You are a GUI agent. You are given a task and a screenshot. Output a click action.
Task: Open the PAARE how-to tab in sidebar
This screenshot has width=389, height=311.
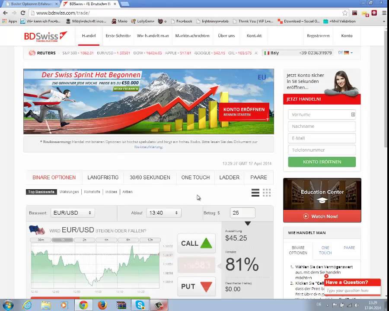click(x=349, y=248)
